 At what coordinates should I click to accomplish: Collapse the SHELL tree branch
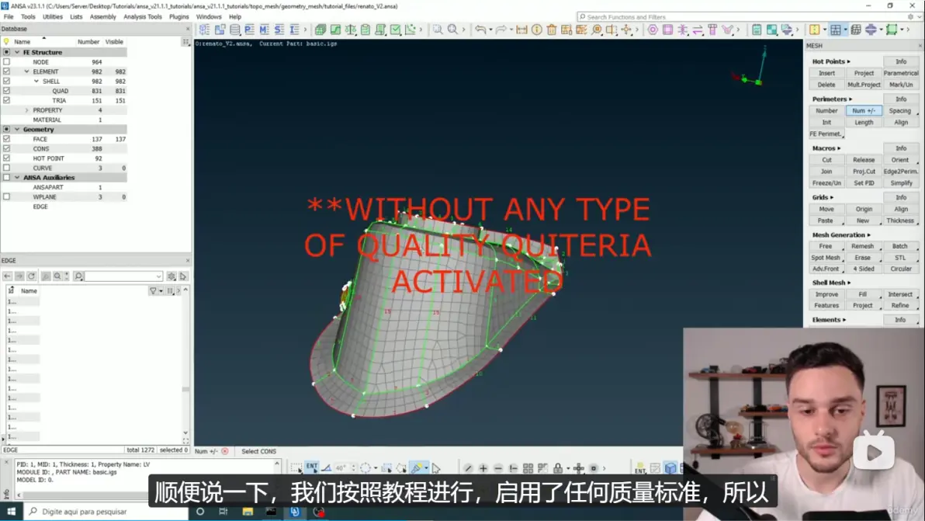click(x=36, y=82)
